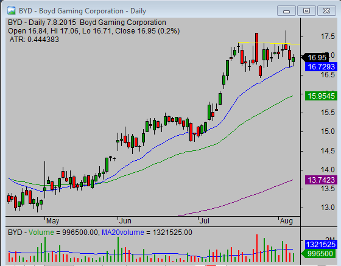Image resolution: width=341 pixels, height=266 pixels.
Task: Click the blue 1321525 volume average label
Action: pyautogui.click(x=322, y=245)
